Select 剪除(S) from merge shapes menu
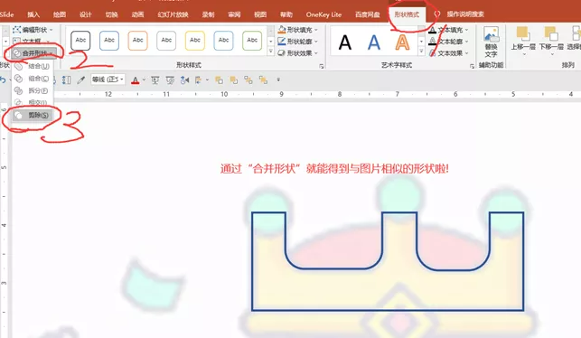581x338 pixels. tap(33, 116)
